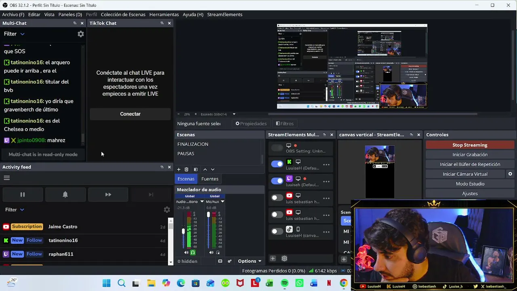
Task: Pause the Activity feed alerts
Action: (23, 194)
